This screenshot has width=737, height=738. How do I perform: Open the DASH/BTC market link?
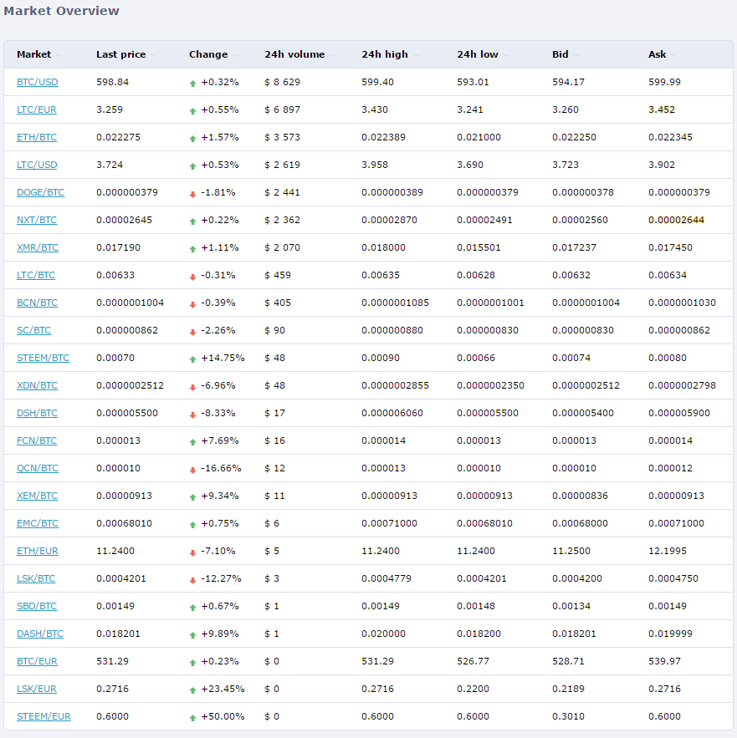pyautogui.click(x=40, y=634)
